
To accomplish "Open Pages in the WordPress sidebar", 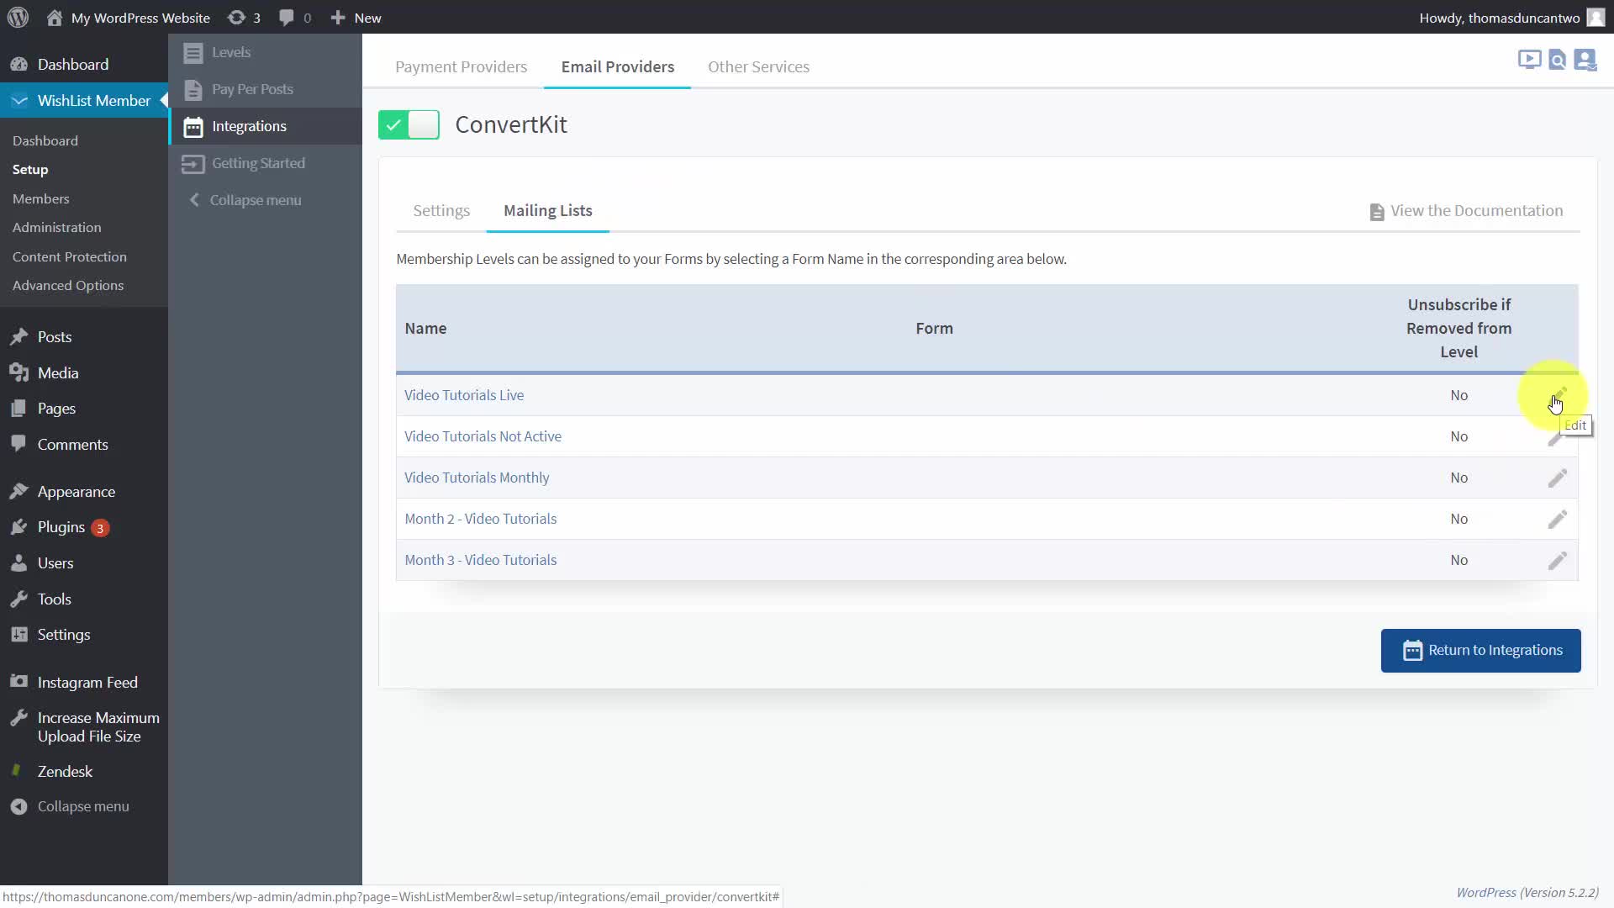I will click(56, 409).
